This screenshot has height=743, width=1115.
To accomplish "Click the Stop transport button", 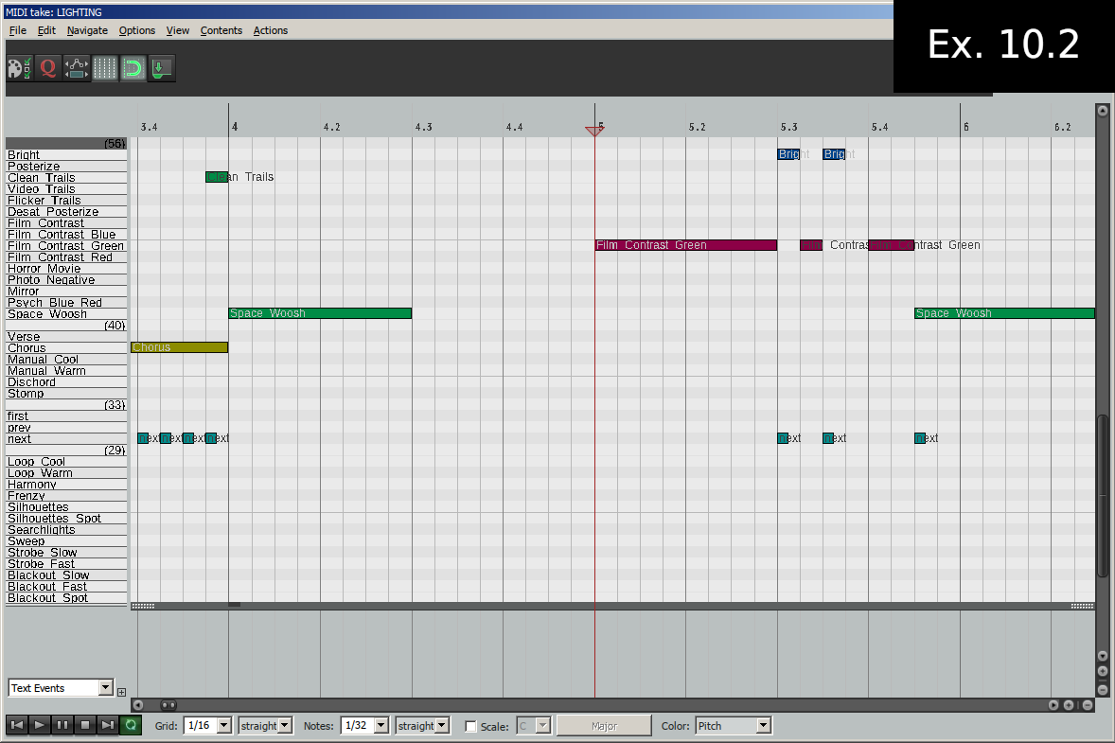I will click(x=85, y=724).
